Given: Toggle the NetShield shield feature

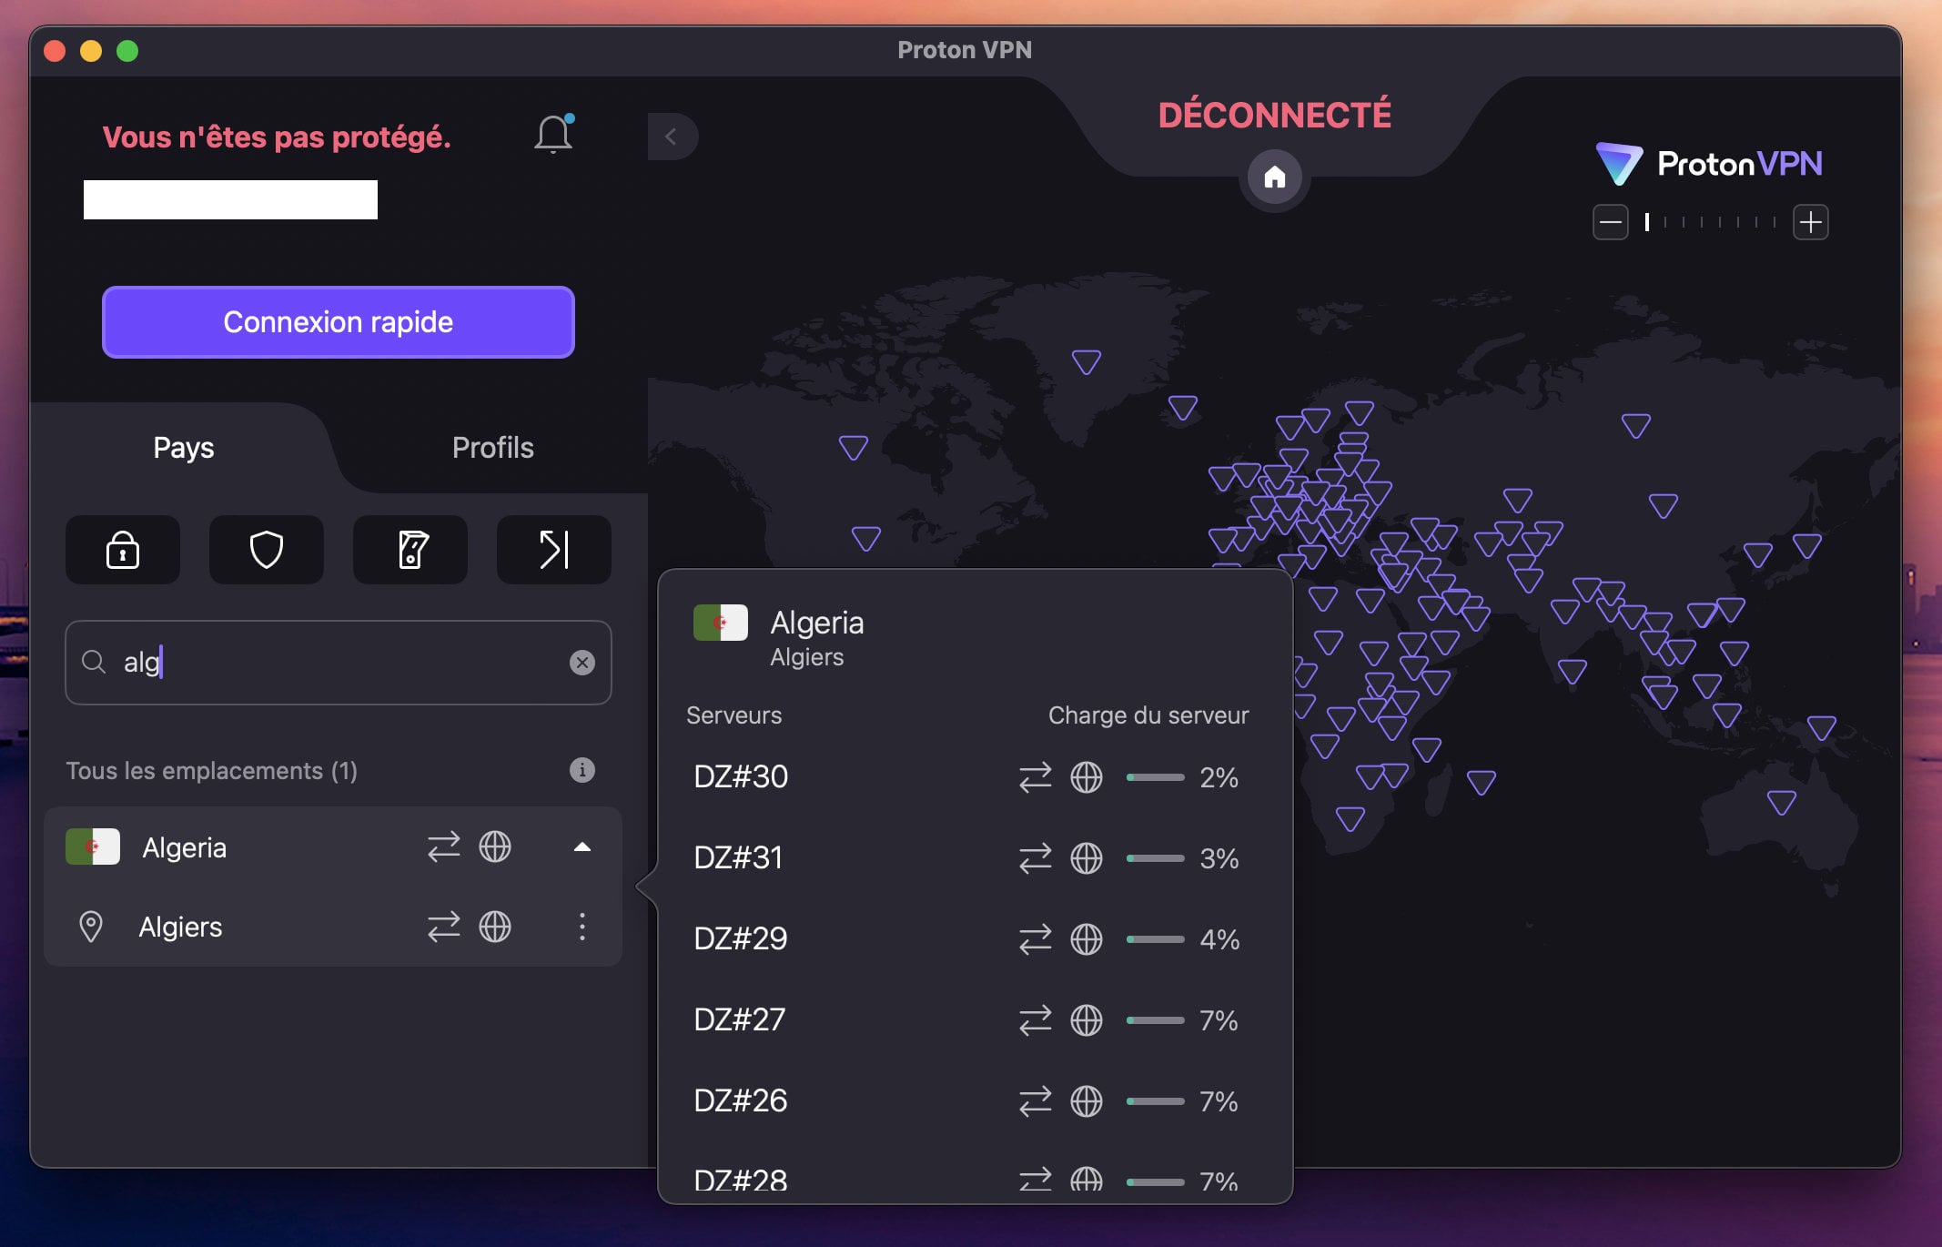Looking at the screenshot, I should 267,550.
